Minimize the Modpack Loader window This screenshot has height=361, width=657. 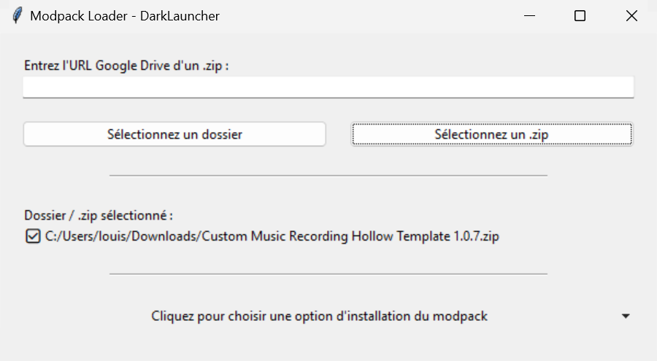pyautogui.click(x=530, y=15)
